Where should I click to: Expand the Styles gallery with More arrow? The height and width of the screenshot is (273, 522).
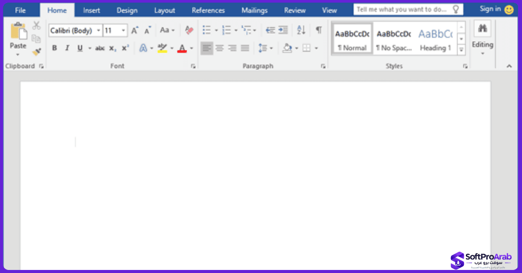click(462, 50)
